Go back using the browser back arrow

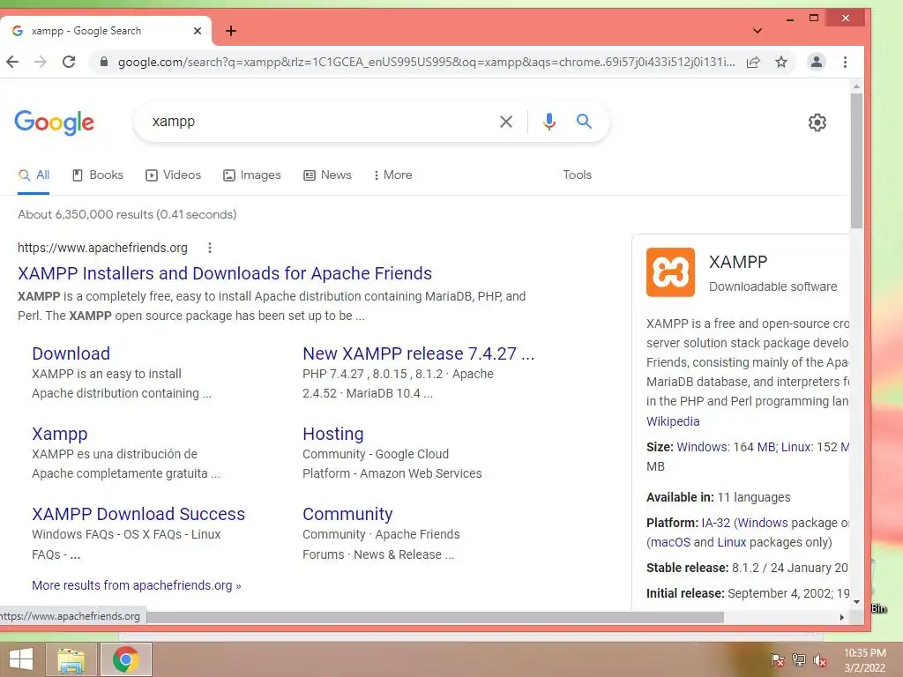12,62
